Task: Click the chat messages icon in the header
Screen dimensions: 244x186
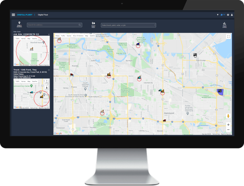Action: 222,15
